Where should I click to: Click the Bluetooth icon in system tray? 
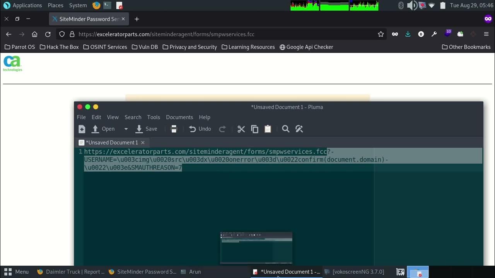point(401,5)
